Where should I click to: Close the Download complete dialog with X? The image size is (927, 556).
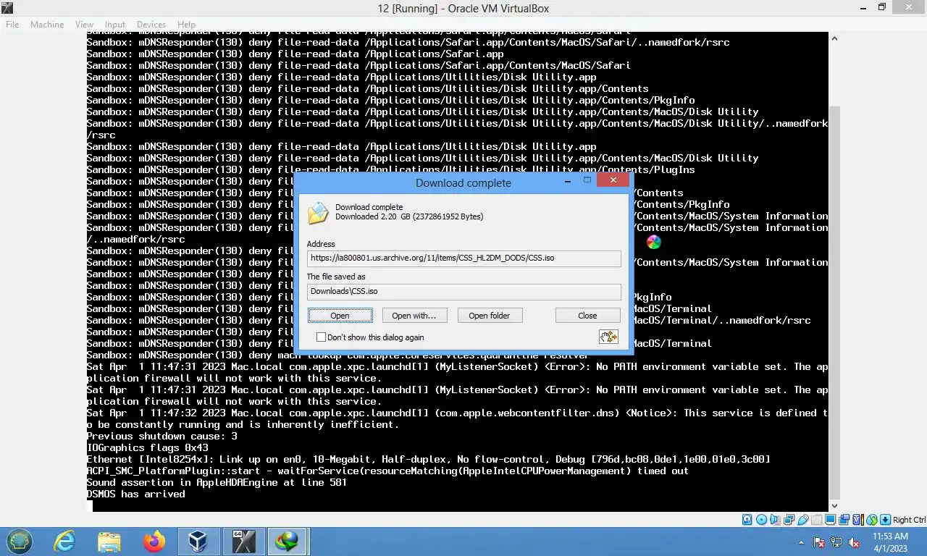click(613, 180)
